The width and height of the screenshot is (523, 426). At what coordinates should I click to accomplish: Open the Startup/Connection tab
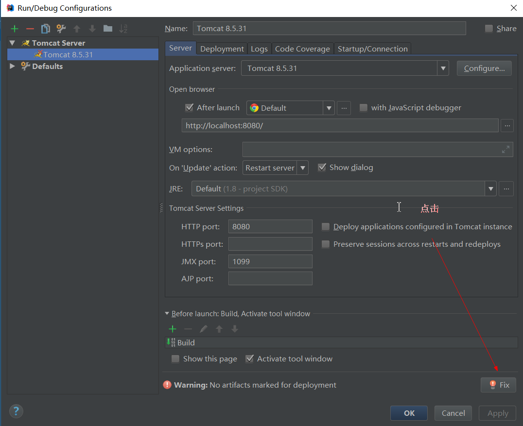coord(372,49)
